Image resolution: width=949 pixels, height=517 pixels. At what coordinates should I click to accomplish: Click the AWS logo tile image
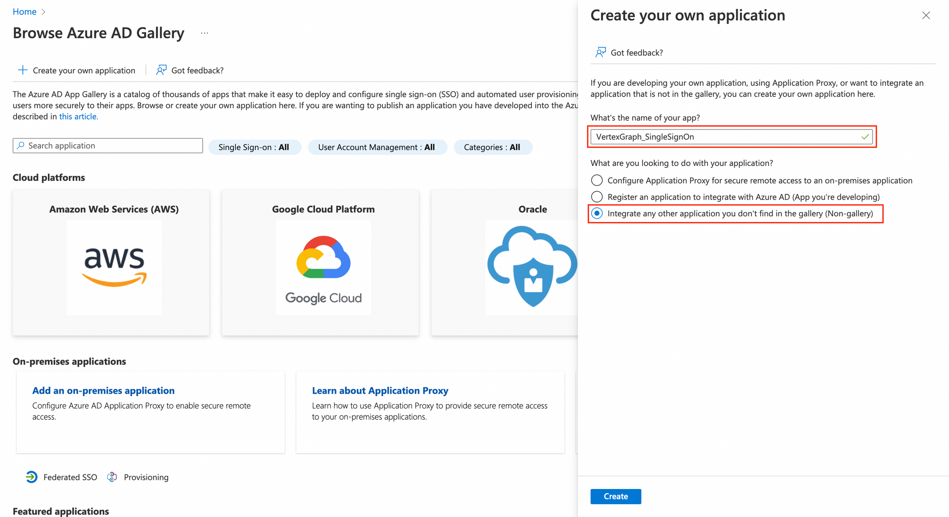(114, 268)
